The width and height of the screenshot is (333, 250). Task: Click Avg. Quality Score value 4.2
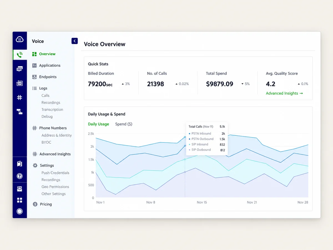click(x=271, y=84)
